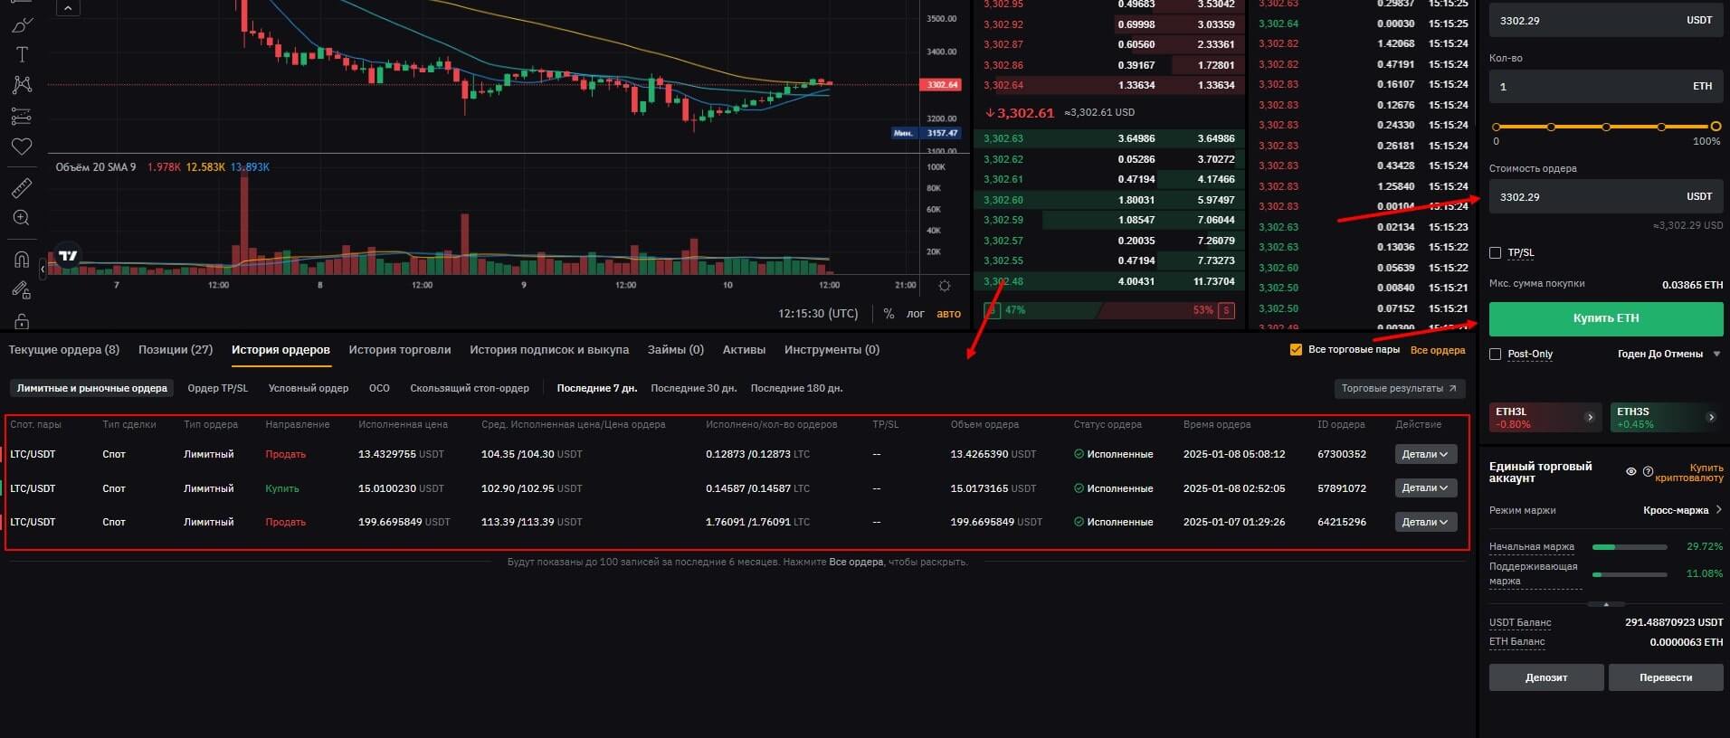Switch to the Позиции (27) tab
The height and width of the screenshot is (738, 1730).
tap(175, 350)
